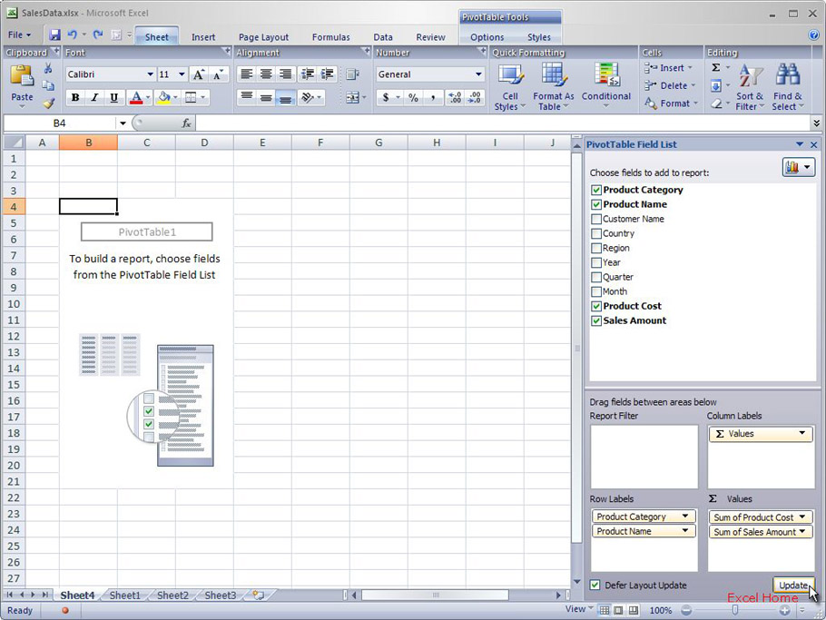Expand the Calibri font name dropdown

click(x=150, y=74)
